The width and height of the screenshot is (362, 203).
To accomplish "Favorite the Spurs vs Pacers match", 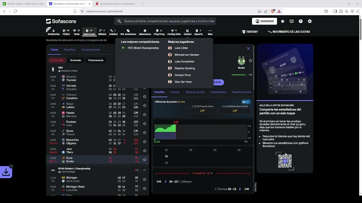I will click(x=145, y=133).
